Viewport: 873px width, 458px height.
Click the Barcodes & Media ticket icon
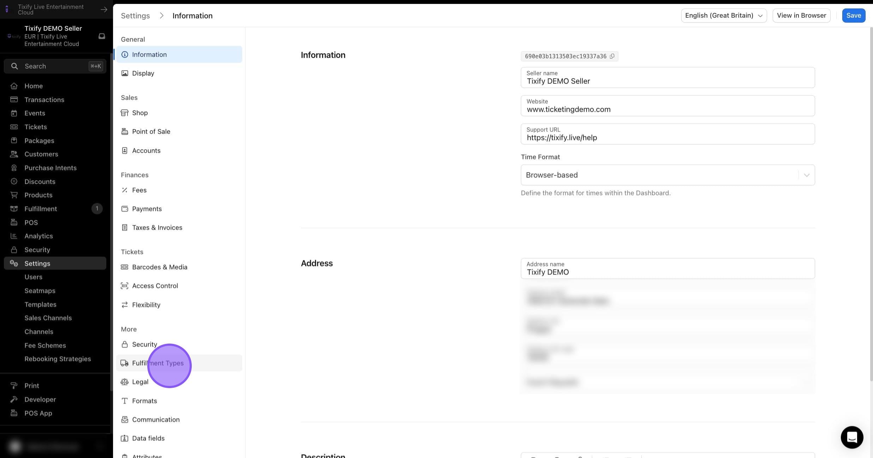(x=124, y=267)
